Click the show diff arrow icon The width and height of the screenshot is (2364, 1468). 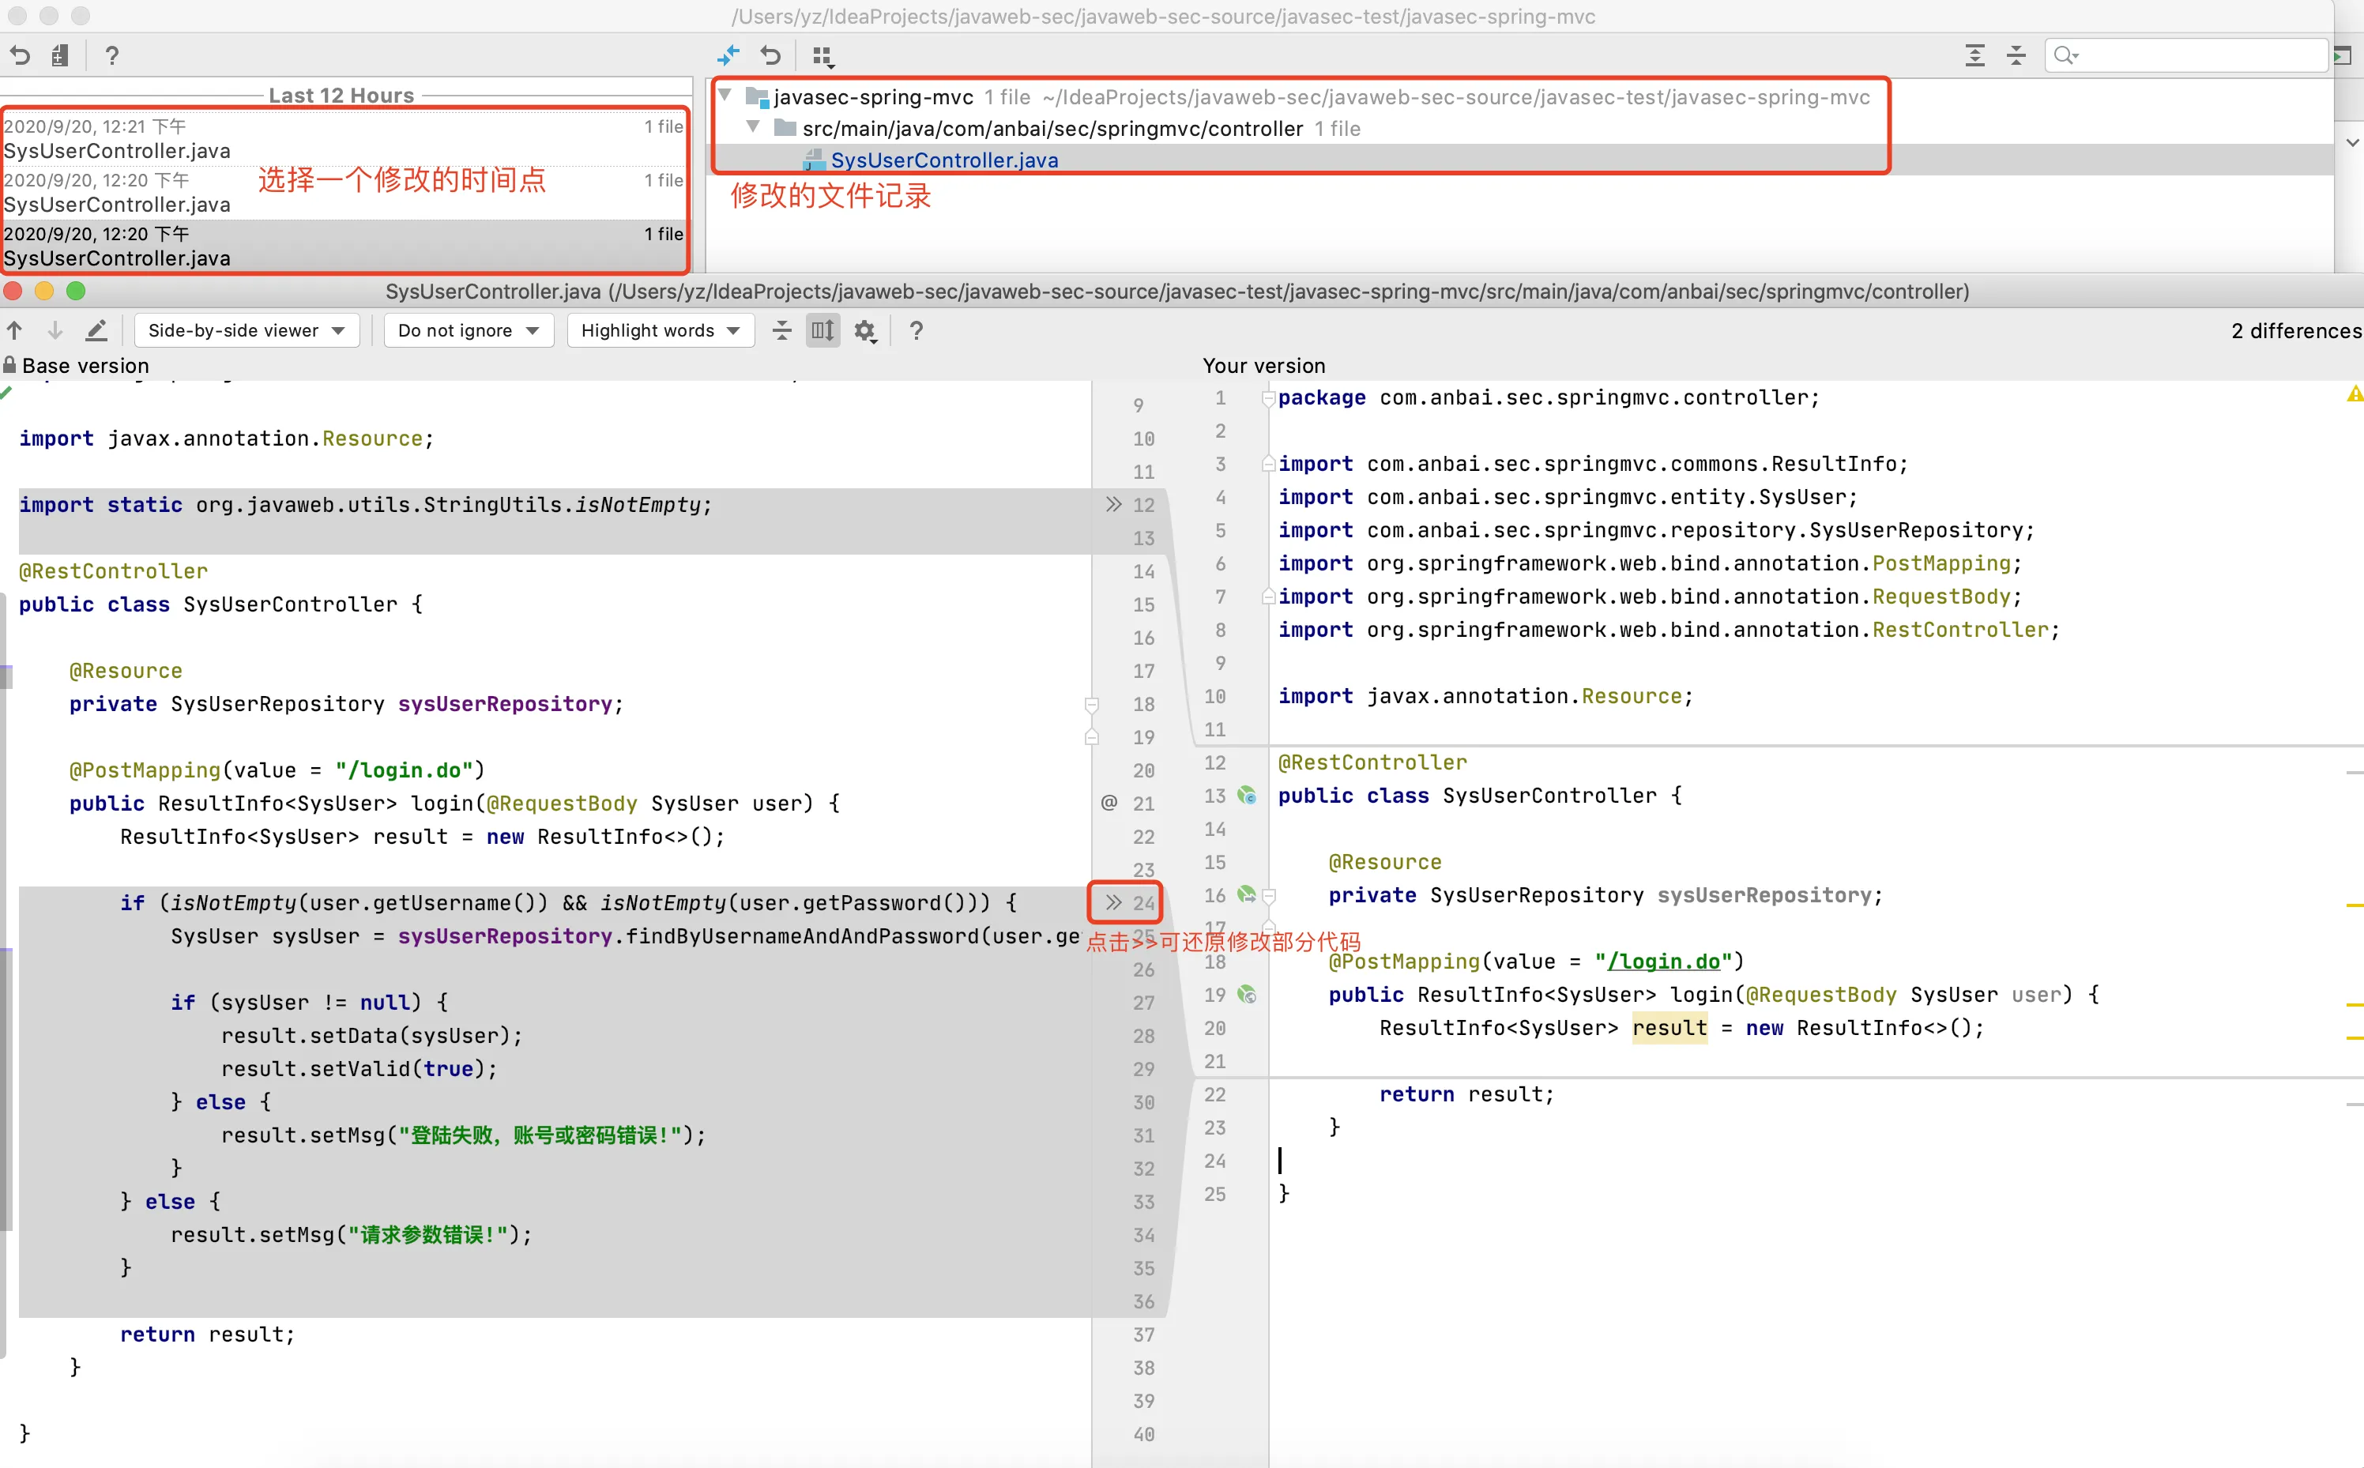[728, 55]
